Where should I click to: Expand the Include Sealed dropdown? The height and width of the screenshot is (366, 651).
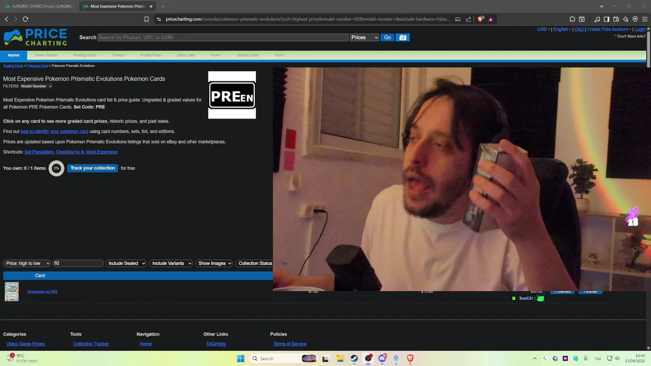point(126,263)
